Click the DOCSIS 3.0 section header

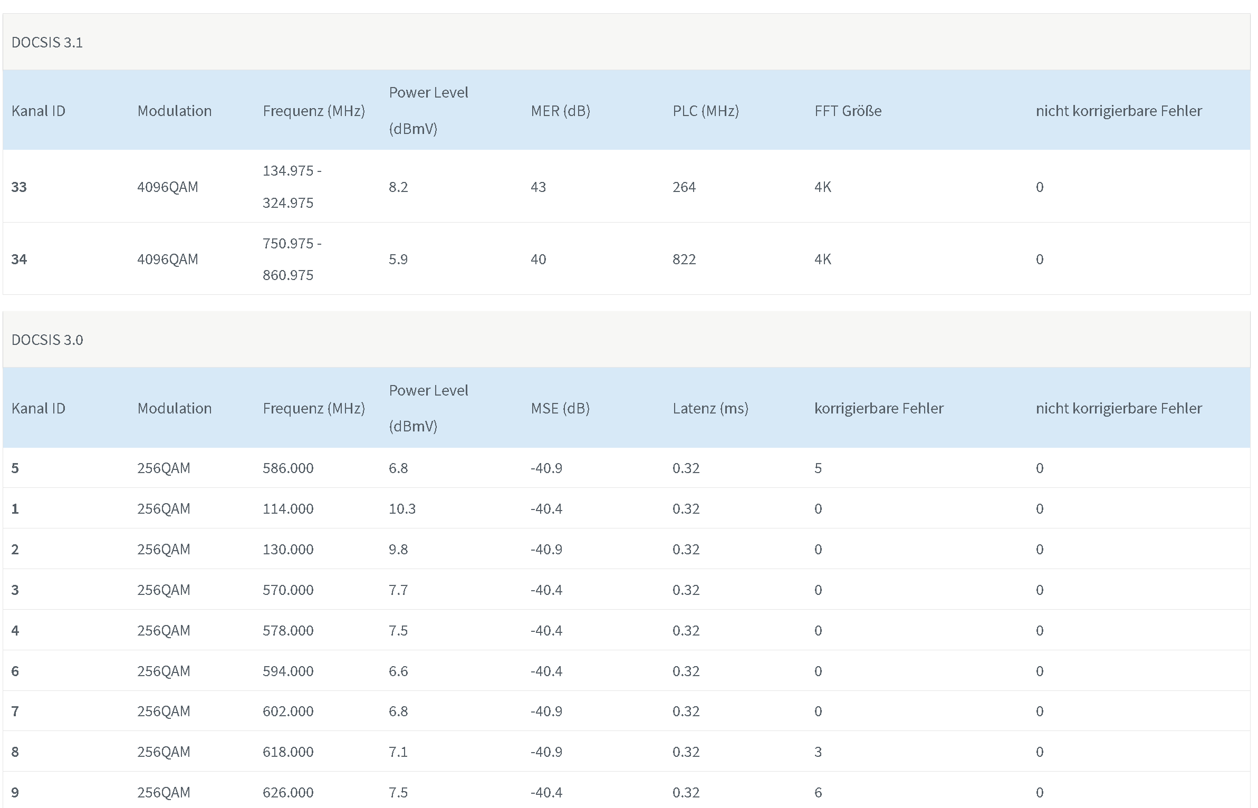pos(47,340)
